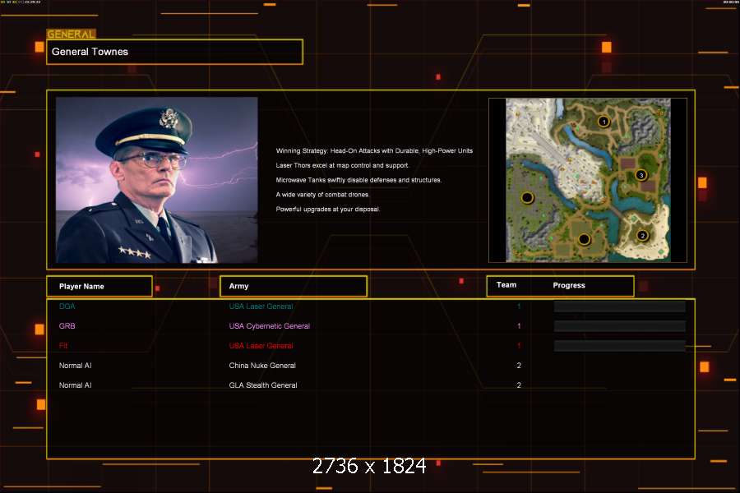The image size is (740, 493).
Task: Click start position marker 2 on map
Action: 642,236
